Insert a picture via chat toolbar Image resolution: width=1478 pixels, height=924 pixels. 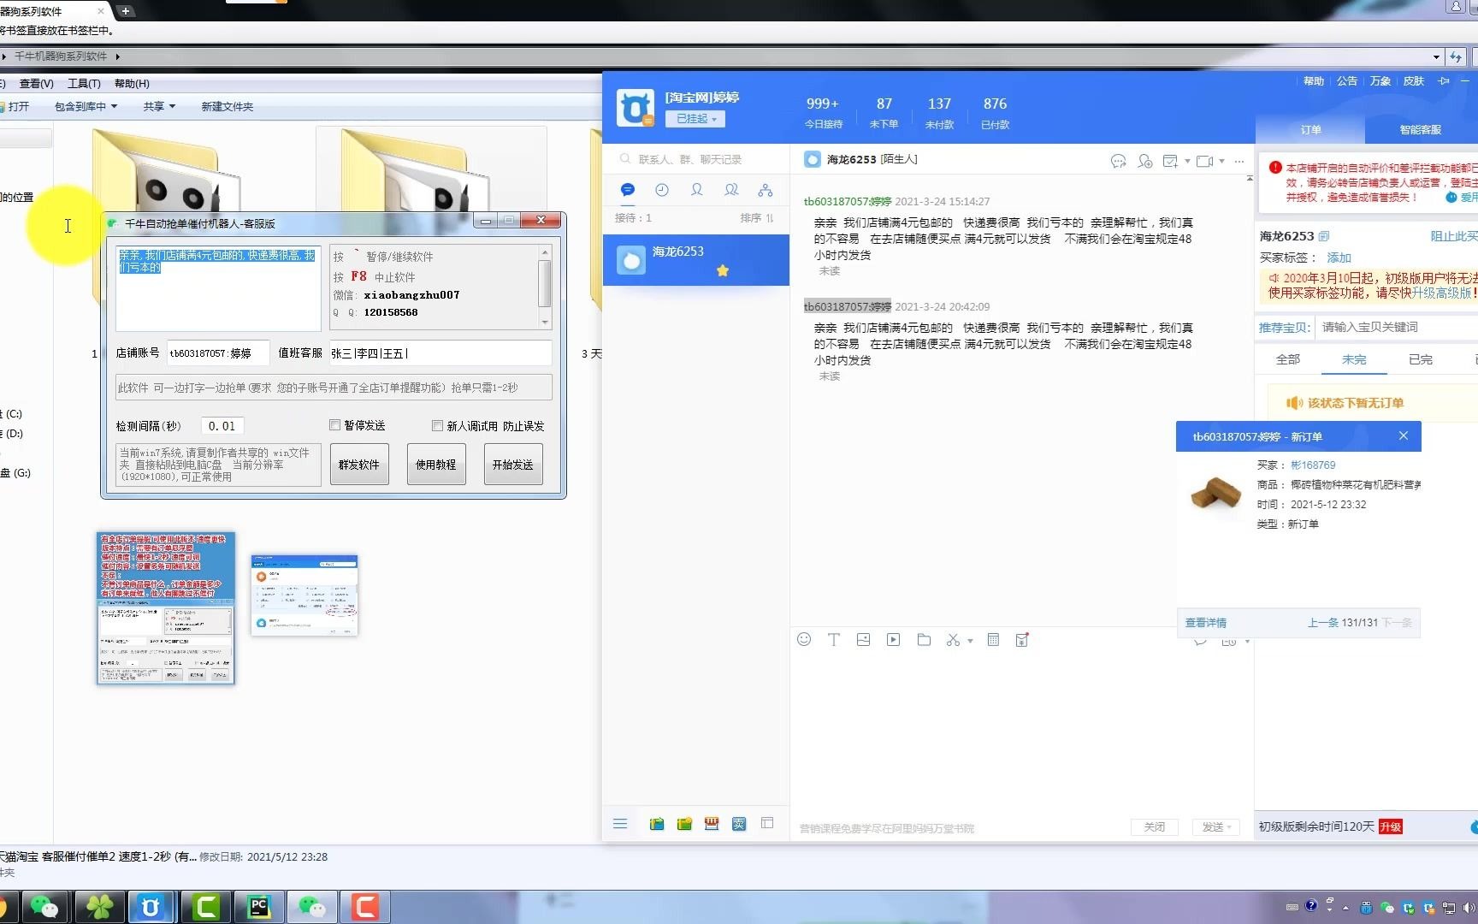point(863,639)
